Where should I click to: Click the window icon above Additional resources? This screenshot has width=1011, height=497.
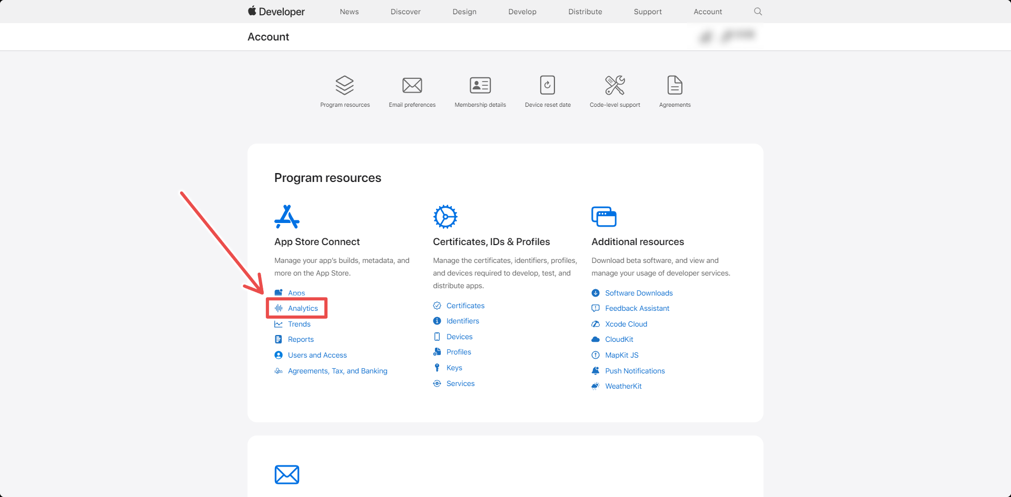tap(604, 217)
